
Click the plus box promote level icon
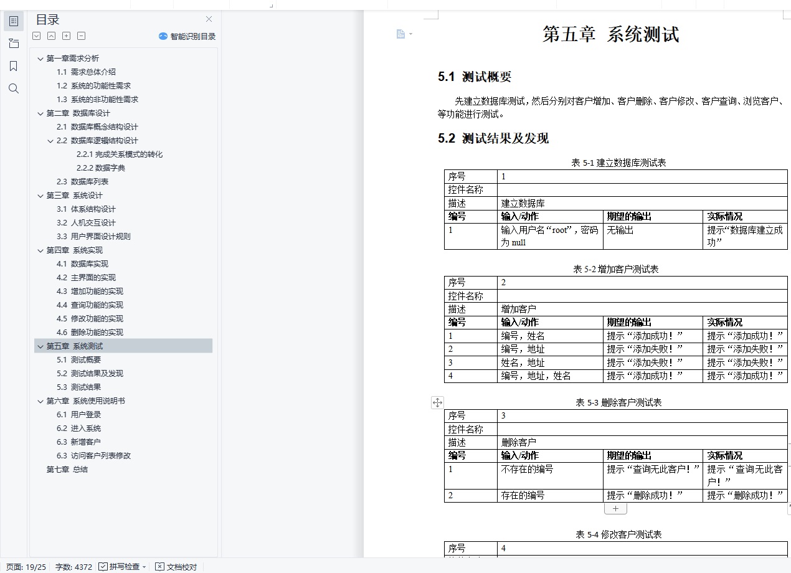click(x=67, y=36)
